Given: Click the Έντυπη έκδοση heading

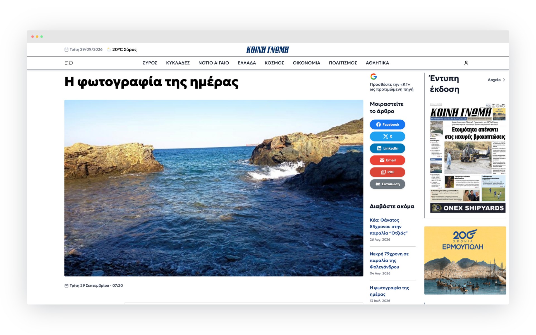Looking at the screenshot, I should [x=444, y=84].
